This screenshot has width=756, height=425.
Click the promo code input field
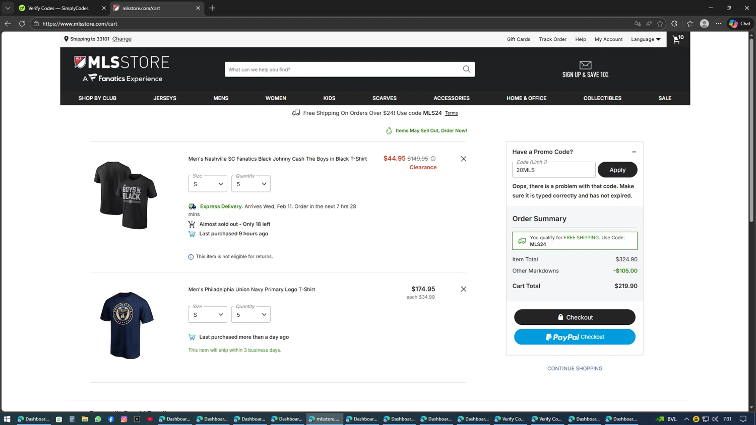click(553, 170)
